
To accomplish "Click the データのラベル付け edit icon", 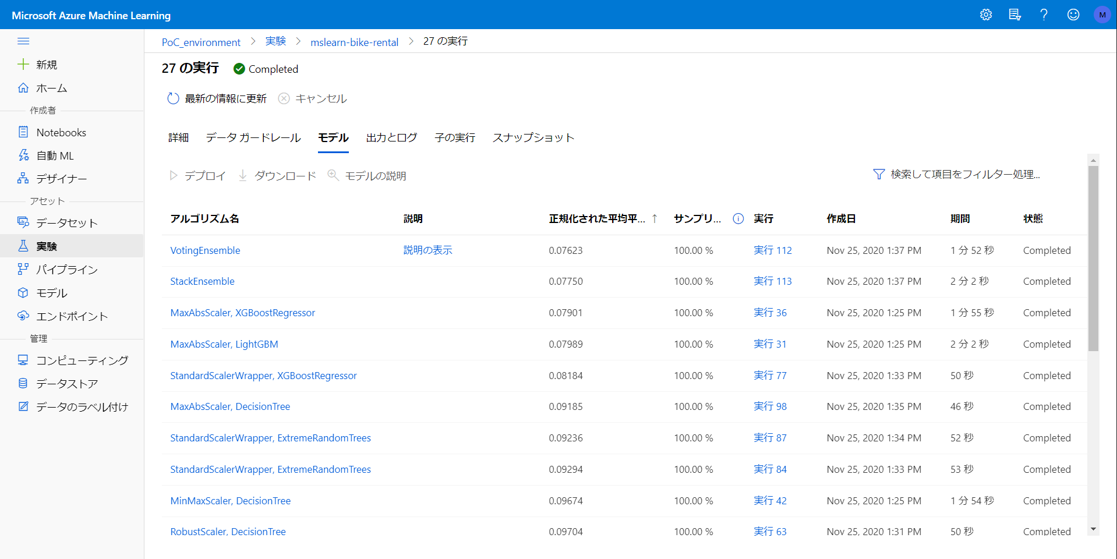I will [23, 406].
